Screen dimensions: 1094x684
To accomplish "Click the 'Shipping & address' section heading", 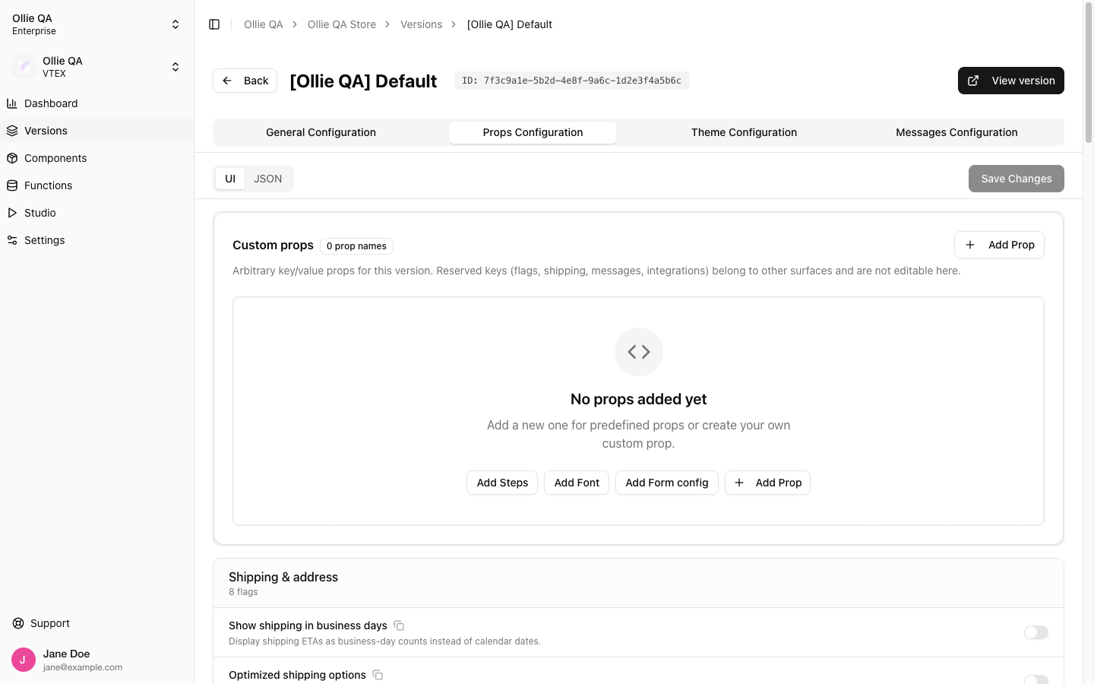I will [x=283, y=577].
